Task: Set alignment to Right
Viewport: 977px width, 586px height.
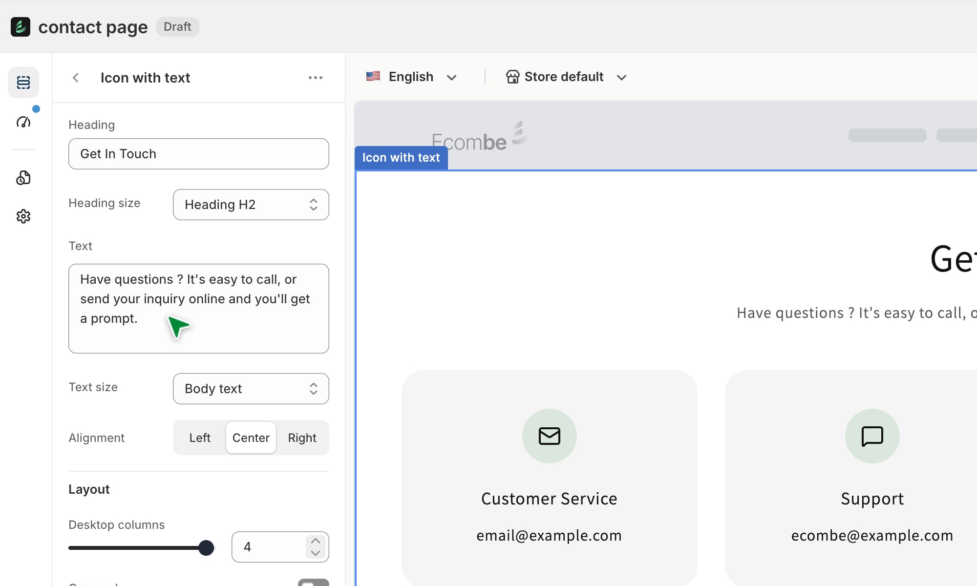Action: point(302,438)
